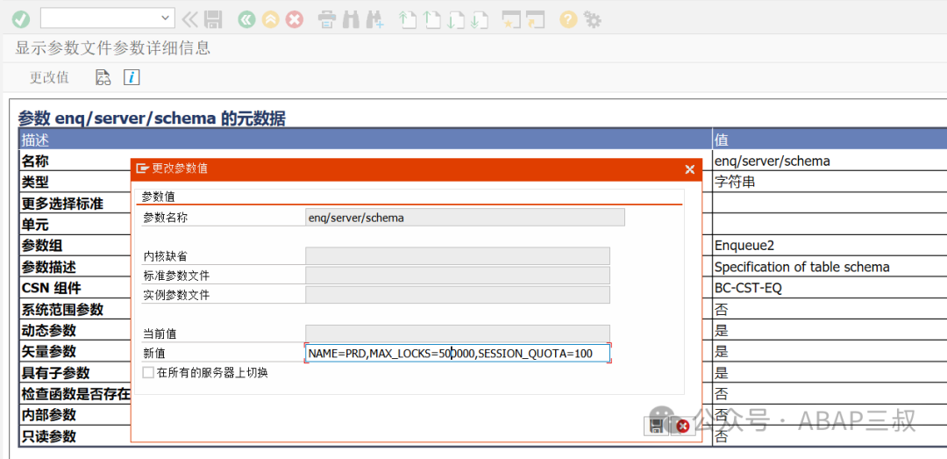The width and height of the screenshot is (947, 459).
Task: Open the command field dropdown
Action: (166, 18)
